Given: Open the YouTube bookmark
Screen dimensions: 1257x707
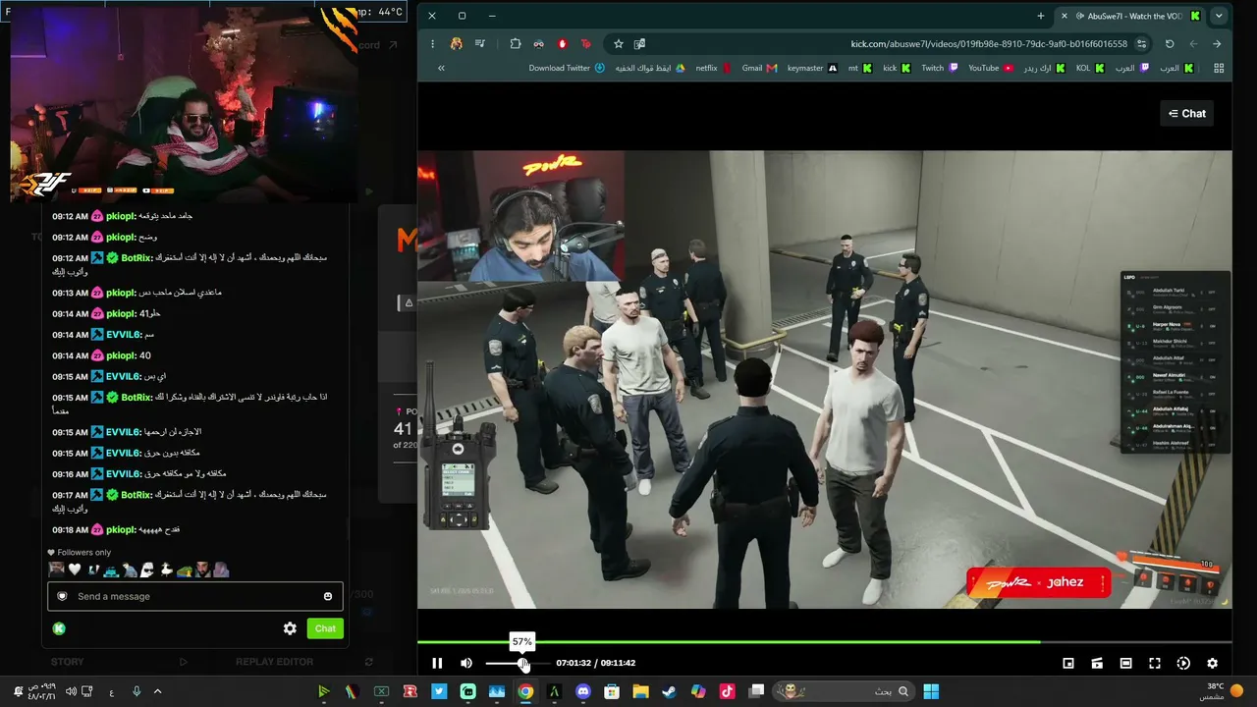Looking at the screenshot, I should coord(991,68).
